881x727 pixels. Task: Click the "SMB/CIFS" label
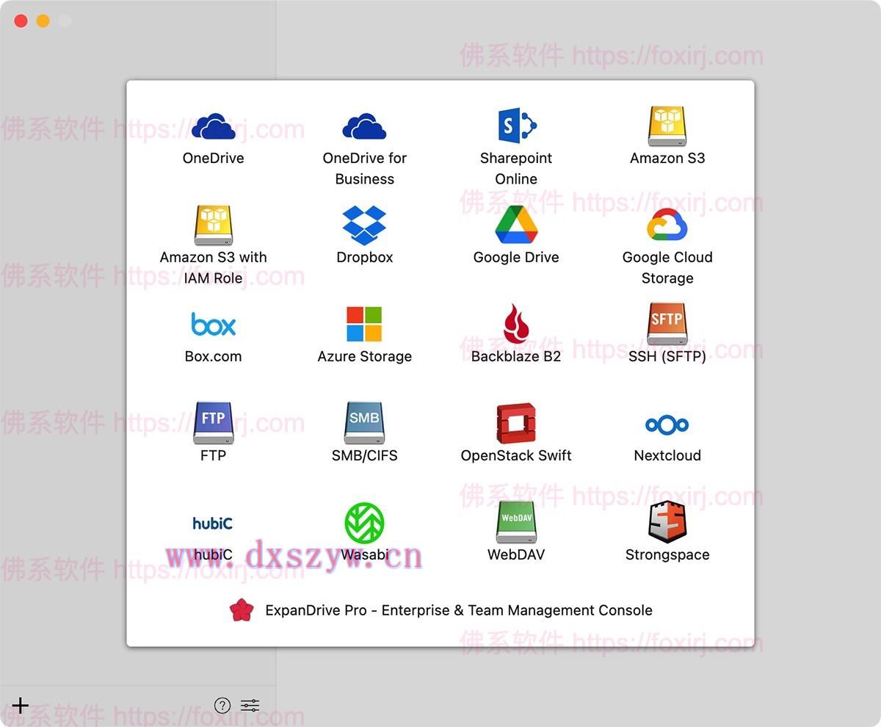[x=365, y=455]
